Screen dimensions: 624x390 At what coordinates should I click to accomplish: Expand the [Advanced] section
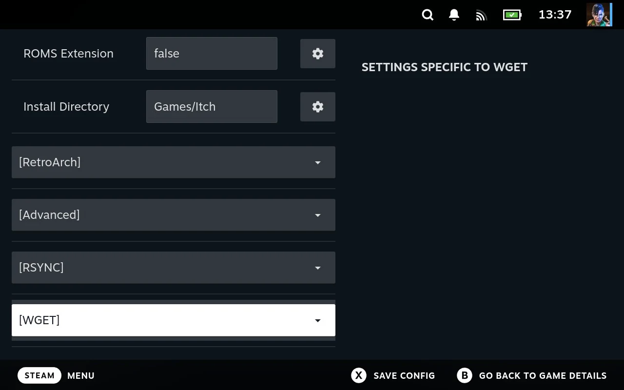click(174, 215)
